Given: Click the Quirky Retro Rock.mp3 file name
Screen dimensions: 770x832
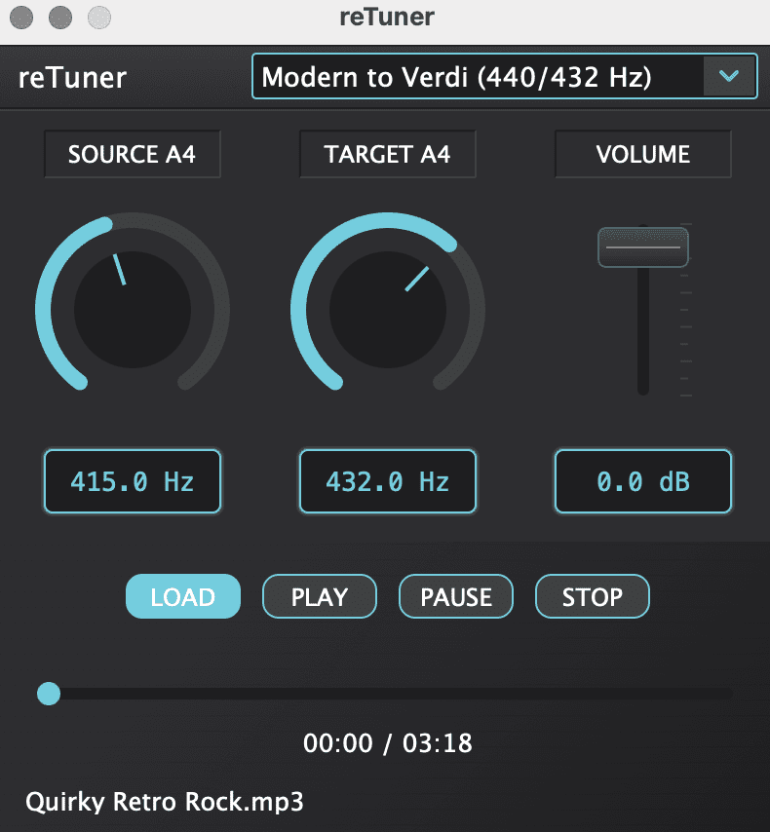Looking at the screenshot, I should 165,802.
